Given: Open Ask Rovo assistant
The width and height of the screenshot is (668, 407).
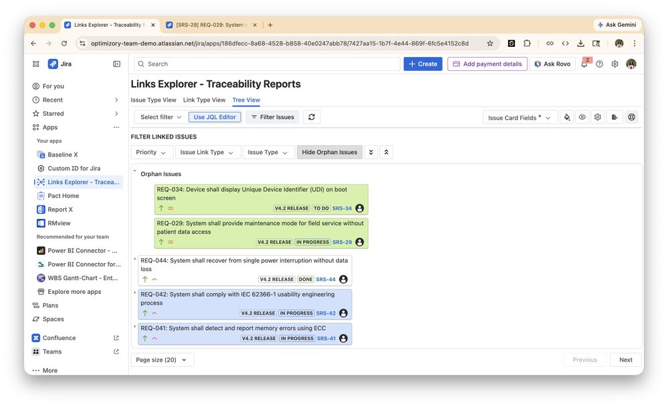Looking at the screenshot, I should (x=552, y=64).
